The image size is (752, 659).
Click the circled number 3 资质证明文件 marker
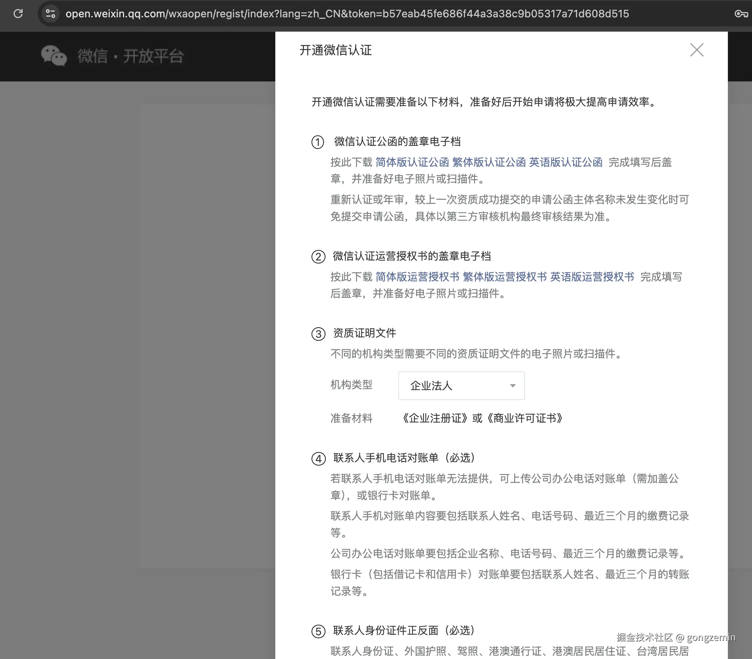click(x=318, y=334)
